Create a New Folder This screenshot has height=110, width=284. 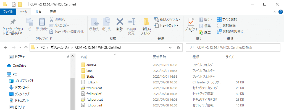[147, 26]
